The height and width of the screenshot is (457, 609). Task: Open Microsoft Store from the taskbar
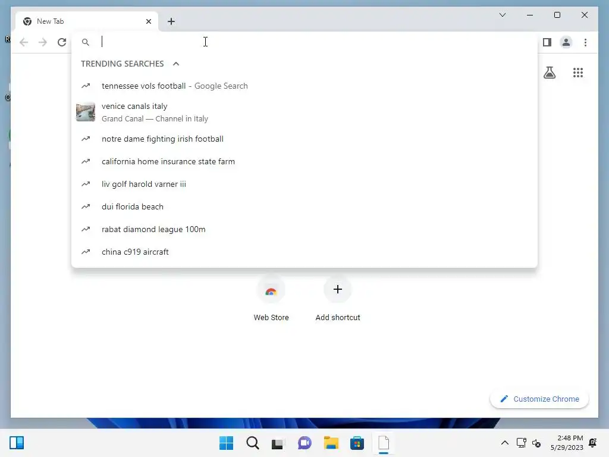click(x=357, y=443)
